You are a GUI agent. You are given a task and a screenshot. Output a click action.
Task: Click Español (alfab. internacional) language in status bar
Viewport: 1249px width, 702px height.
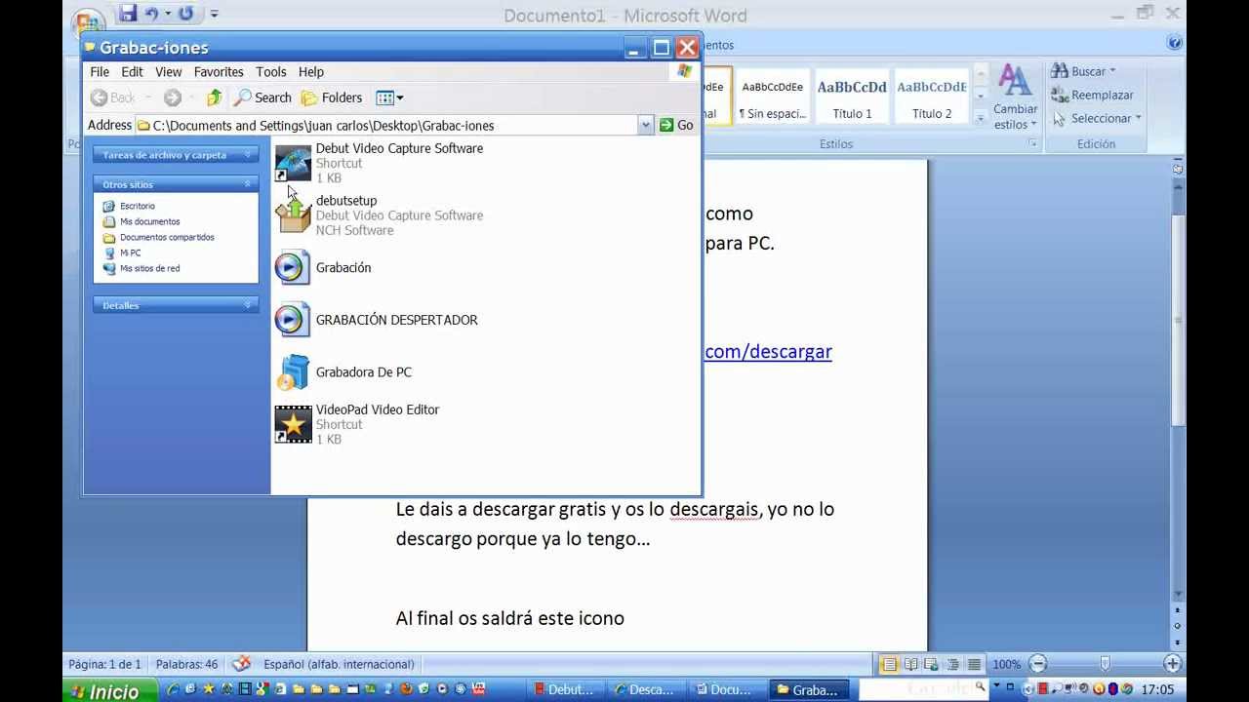tap(339, 664)
